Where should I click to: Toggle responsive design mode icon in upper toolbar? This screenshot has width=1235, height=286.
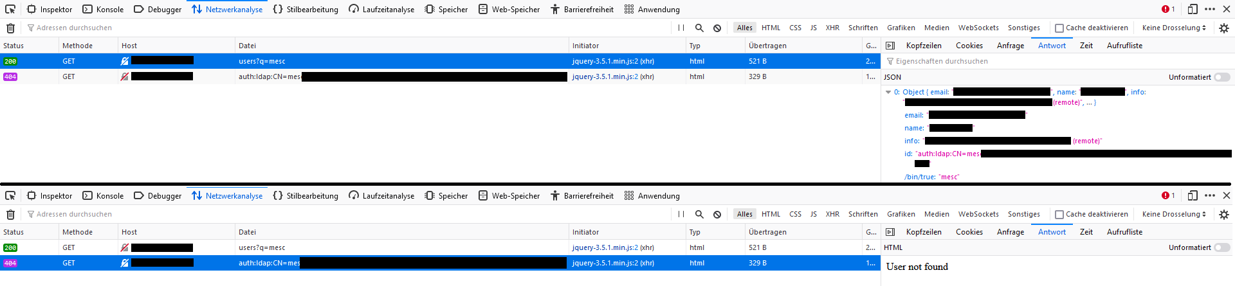coord(1192,9)
